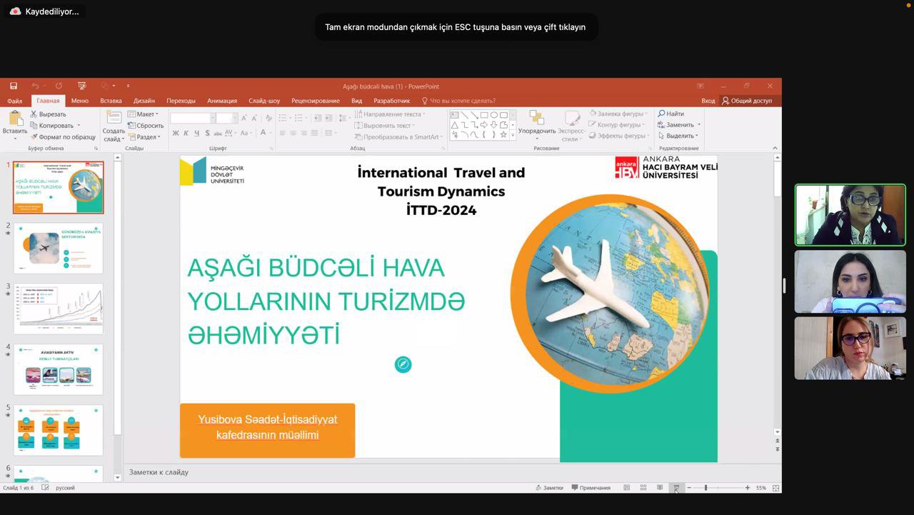The width and height of the screenshot is (914, 515).
Task: Click the Общий доступ share button
Action: point(747,101)
